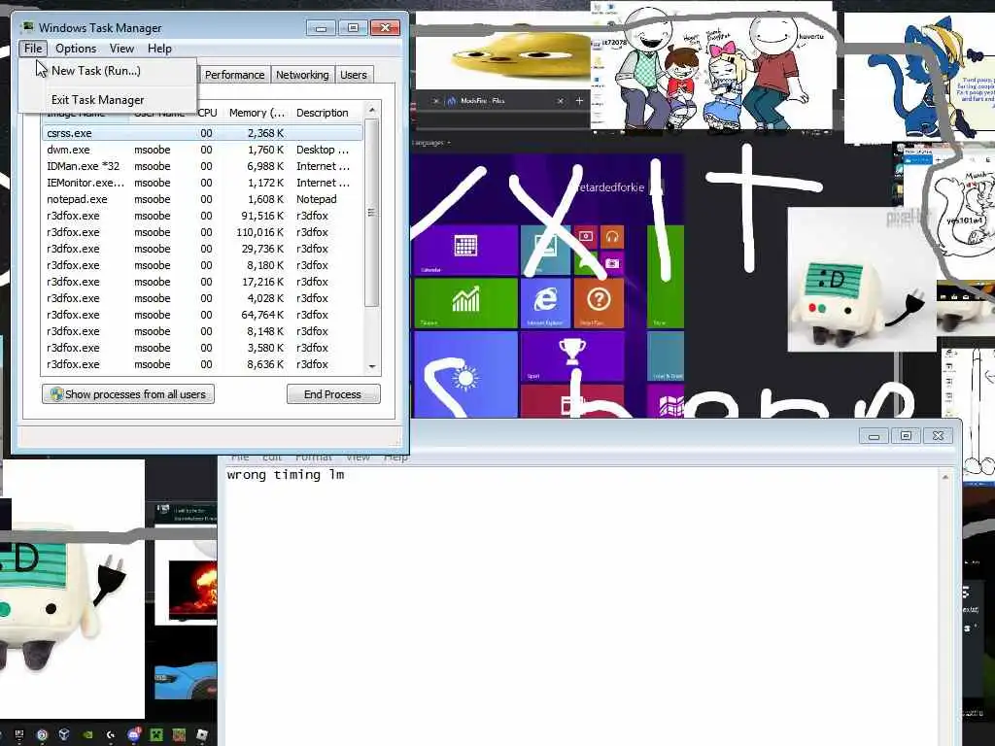Switch to the Users tab

(353, 75)
